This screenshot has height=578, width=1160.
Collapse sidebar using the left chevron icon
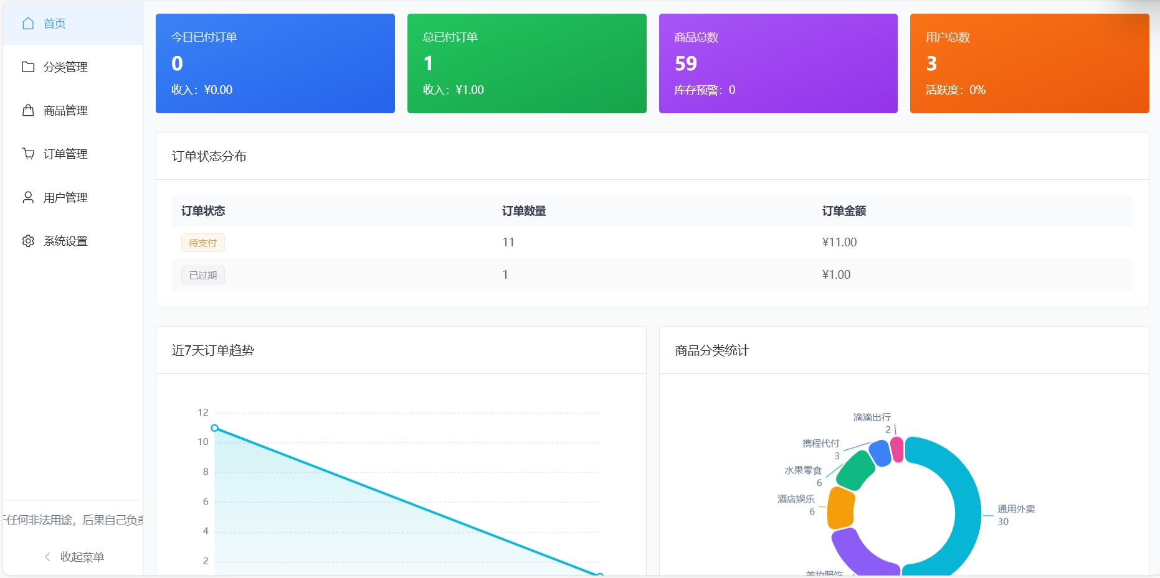pos(47,557)
